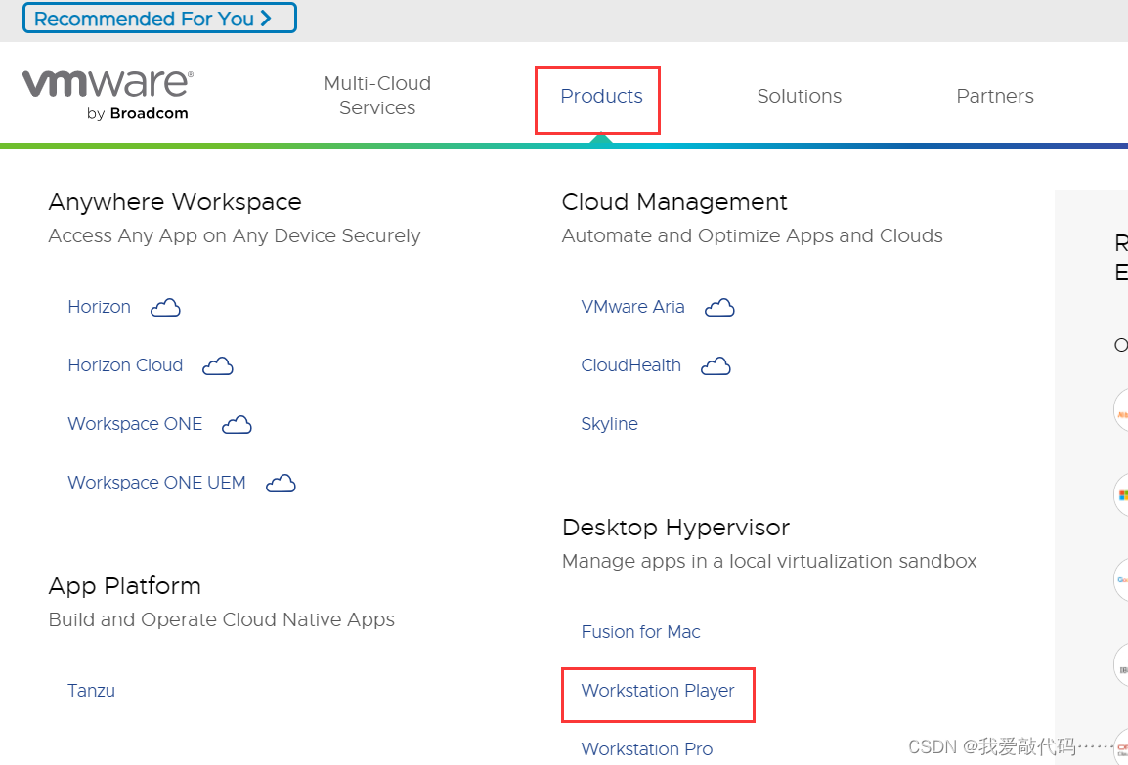
Task: Open the Partners menu
Action: 995,96
